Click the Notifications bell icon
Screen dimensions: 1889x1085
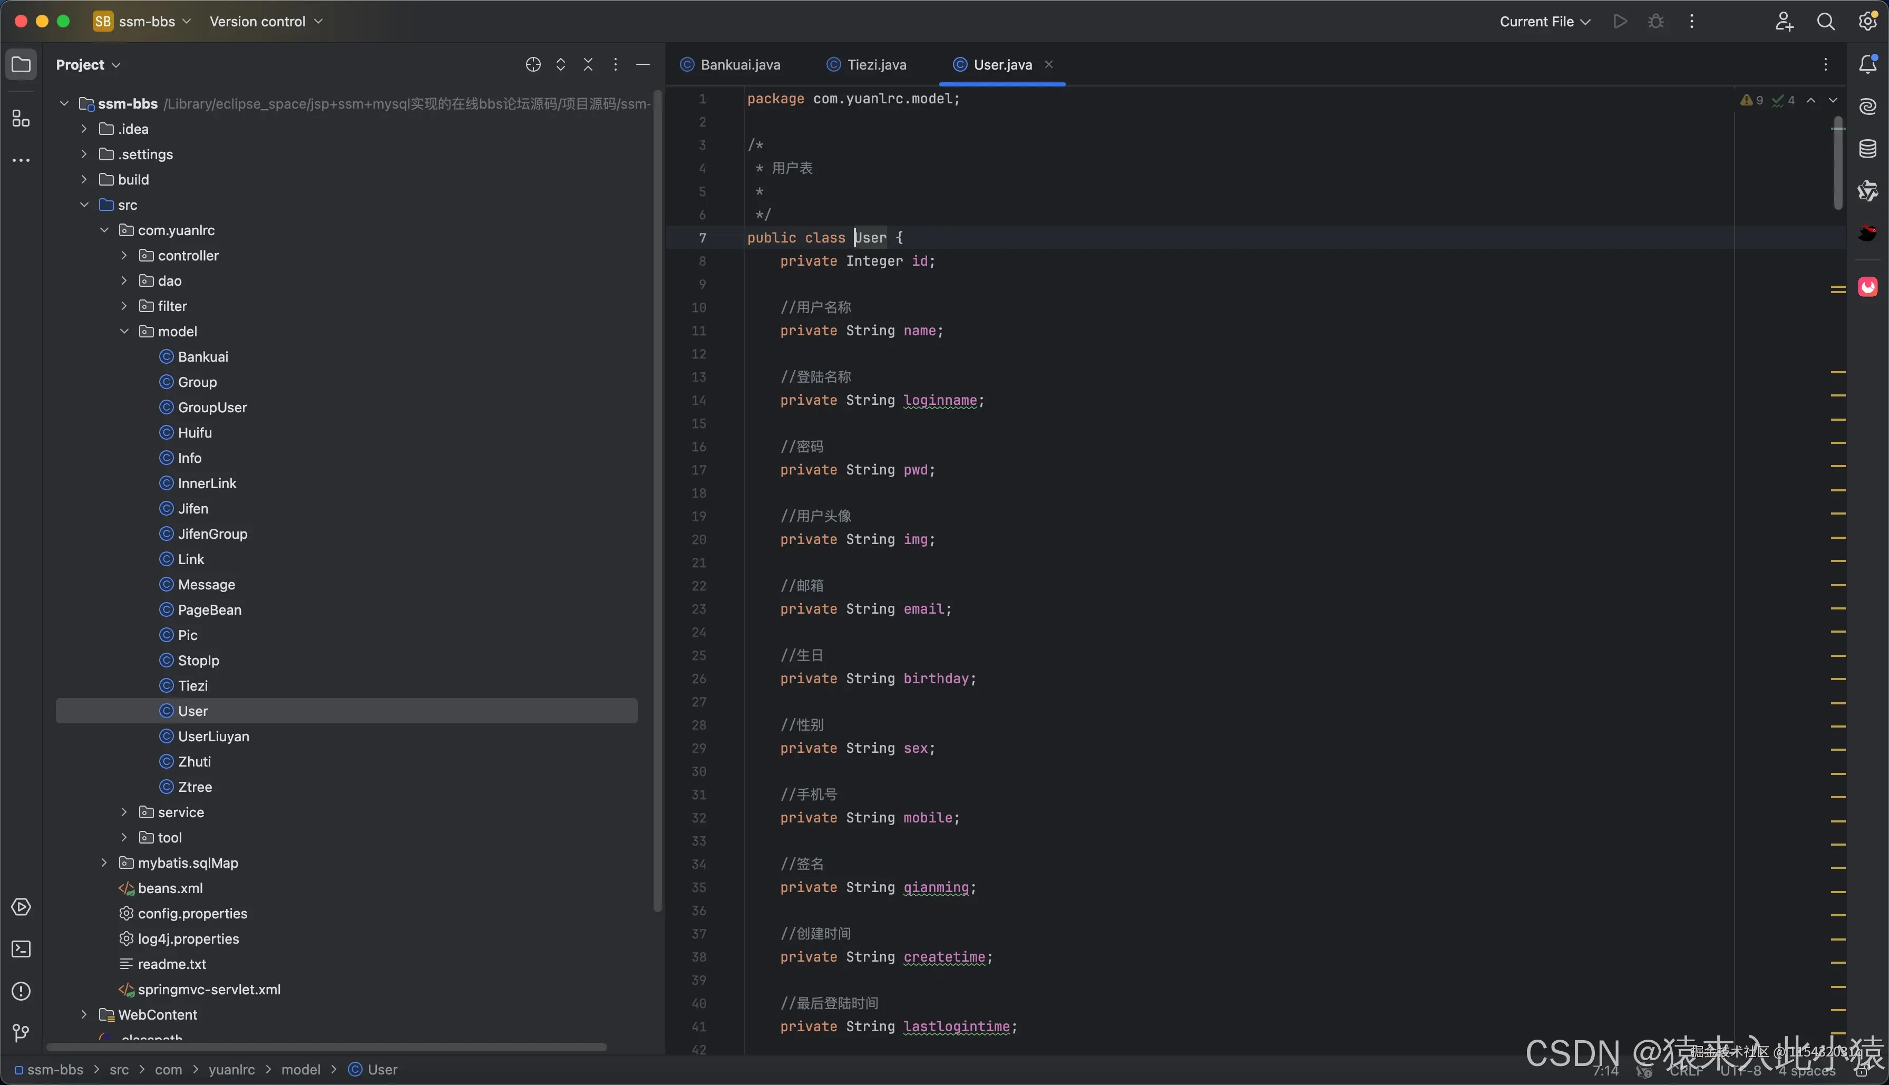pyautogui.click(x=1867, y=64)
